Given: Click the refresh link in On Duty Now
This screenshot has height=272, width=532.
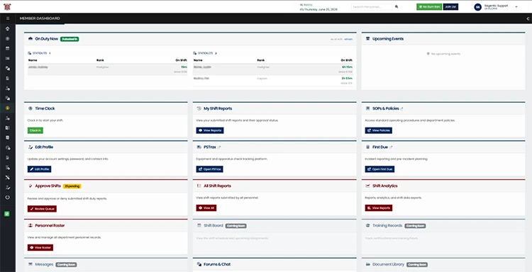Looking at the screenshot, I should tap(348, 39).
